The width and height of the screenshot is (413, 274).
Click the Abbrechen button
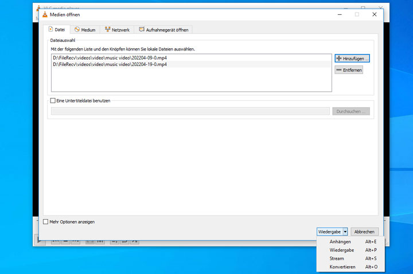[x=364, y=232]
